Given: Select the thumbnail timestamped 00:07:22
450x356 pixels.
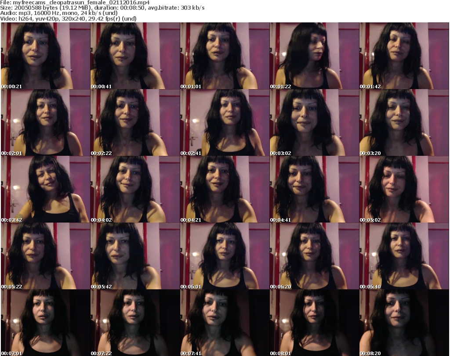Looking at the screenshot, I should pyautogui.click(x=135, y=323).
